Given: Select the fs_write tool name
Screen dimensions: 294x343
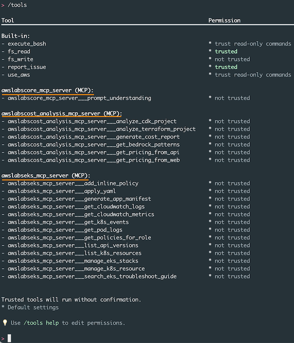Looking at the screenshot, I should tap(20, 59).
